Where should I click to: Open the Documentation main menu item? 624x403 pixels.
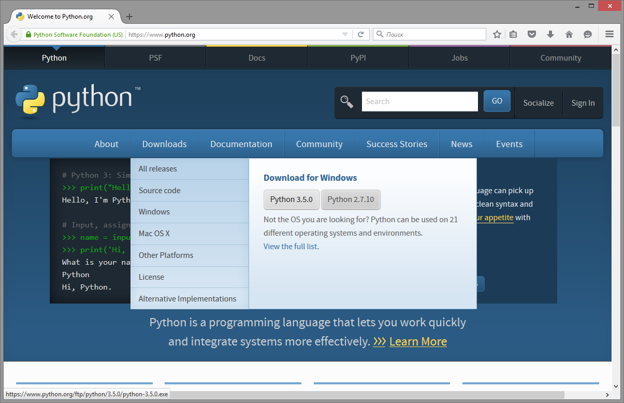241,144
